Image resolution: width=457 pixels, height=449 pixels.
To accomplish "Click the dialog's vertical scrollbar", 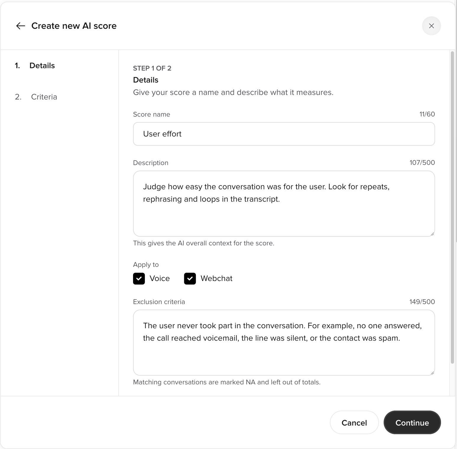I will (x=452, y=207).
